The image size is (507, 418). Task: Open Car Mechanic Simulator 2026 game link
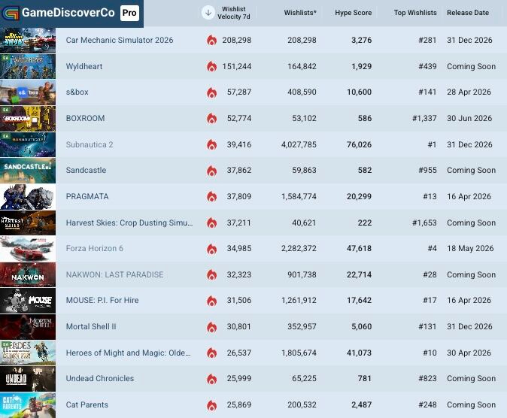(x=120, y=40)
